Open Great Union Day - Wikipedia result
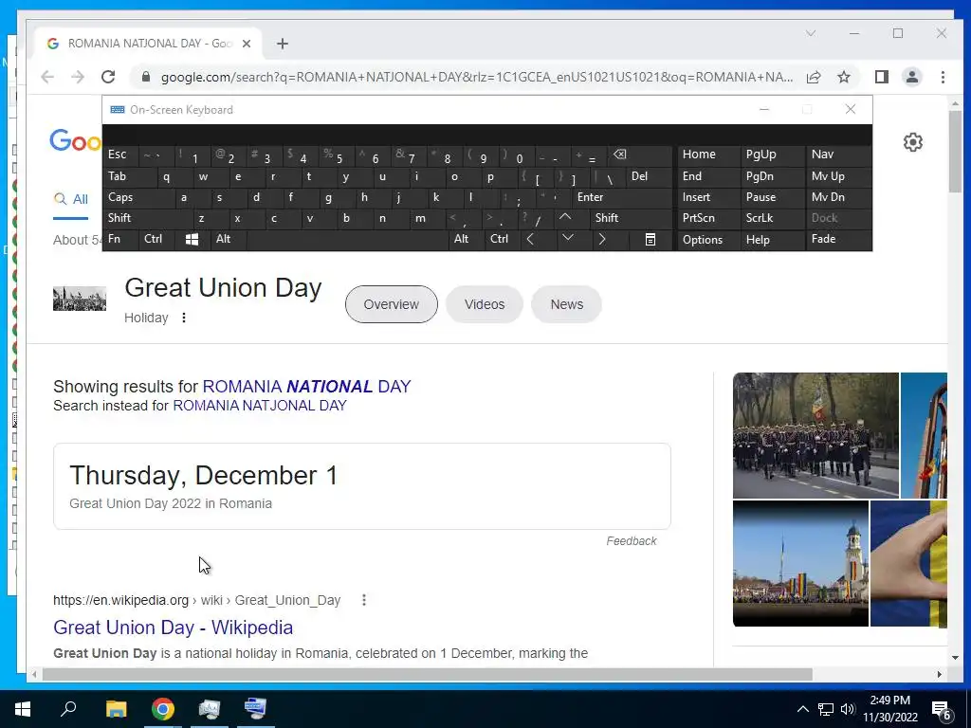The width and height of the screenshot is (971, 728). [x=173, y=628]
